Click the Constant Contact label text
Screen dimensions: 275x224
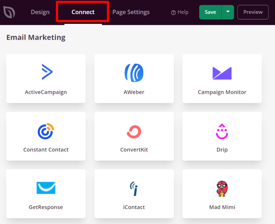point(46,150)
